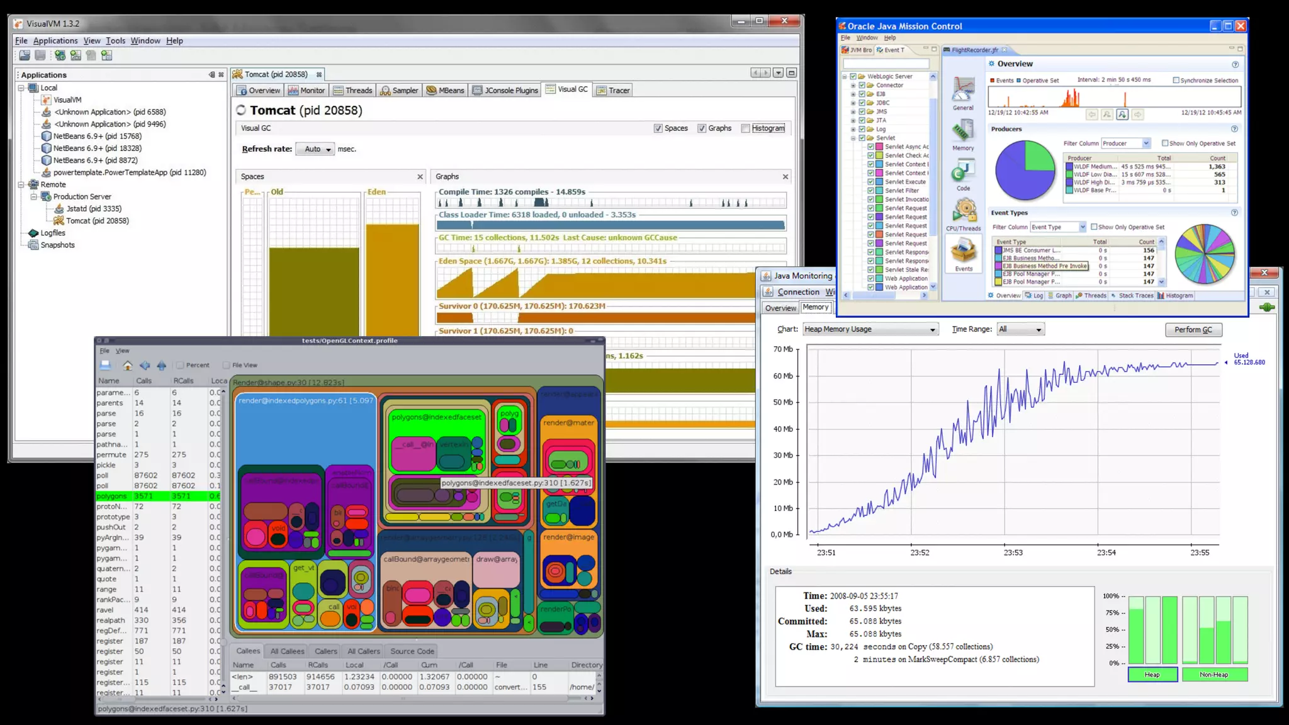
Task: Click the green connection icon in Java Monitoring window
Action: pos(1267,307)
